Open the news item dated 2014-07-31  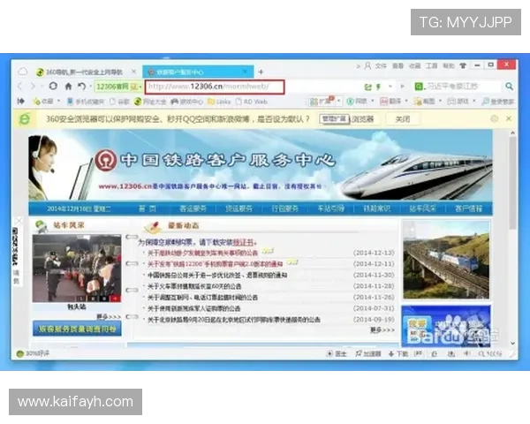coord(193,308)
